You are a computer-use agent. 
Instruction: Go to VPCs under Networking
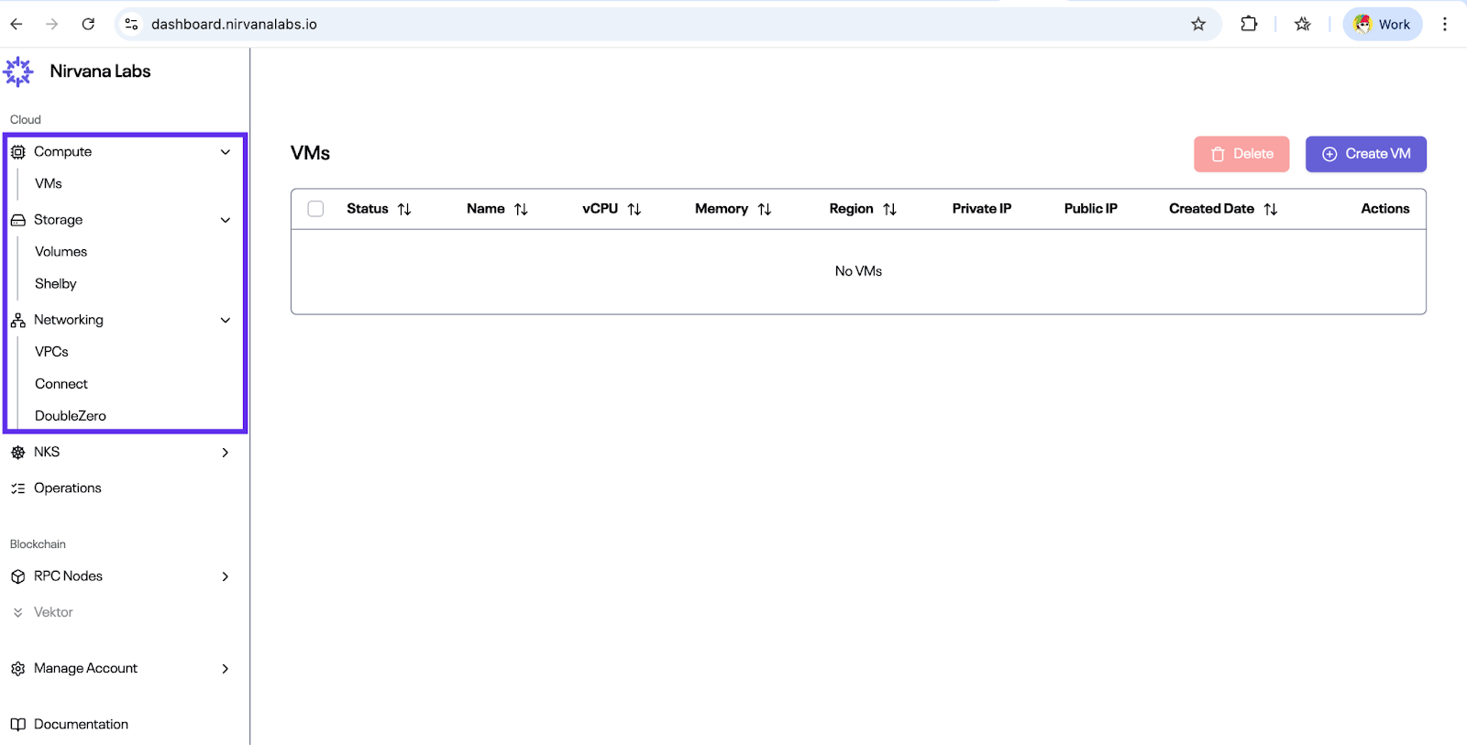(52, 352)
